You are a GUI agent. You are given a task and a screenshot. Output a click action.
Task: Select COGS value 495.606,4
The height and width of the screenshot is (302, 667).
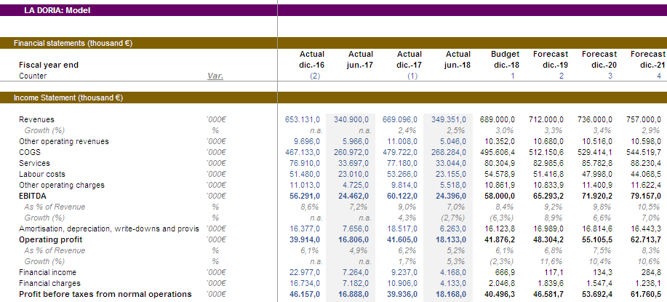click(x=498, y=152)
